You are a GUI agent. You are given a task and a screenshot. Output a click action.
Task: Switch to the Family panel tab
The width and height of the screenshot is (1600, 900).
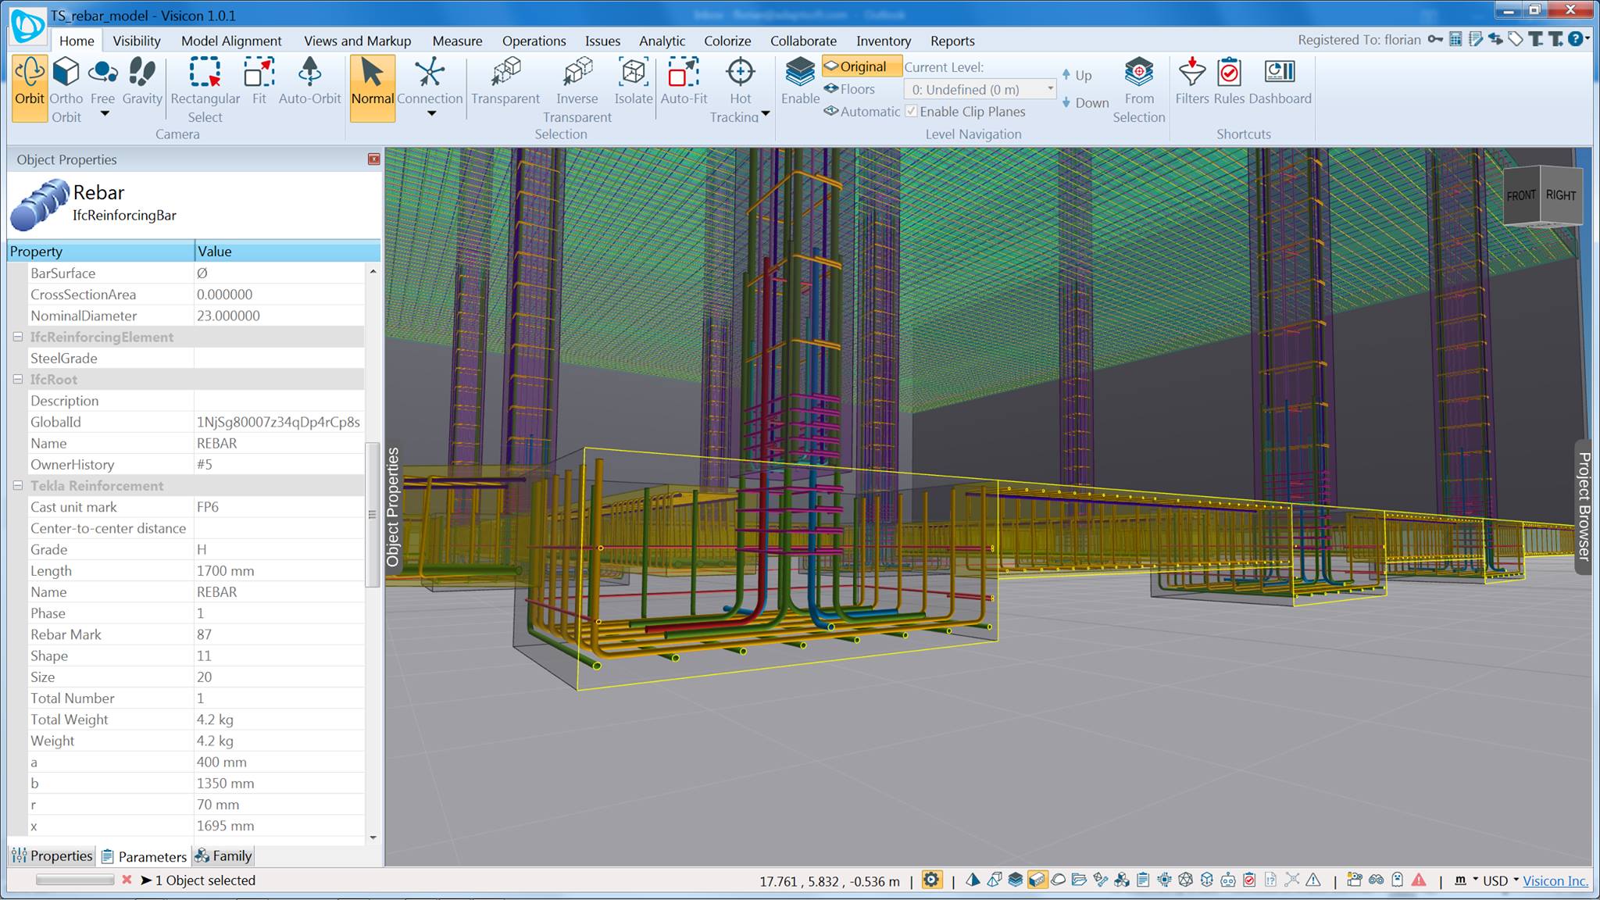click(223, 856)
